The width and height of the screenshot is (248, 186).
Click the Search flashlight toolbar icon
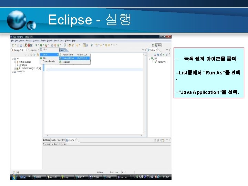tap(73, 45)
